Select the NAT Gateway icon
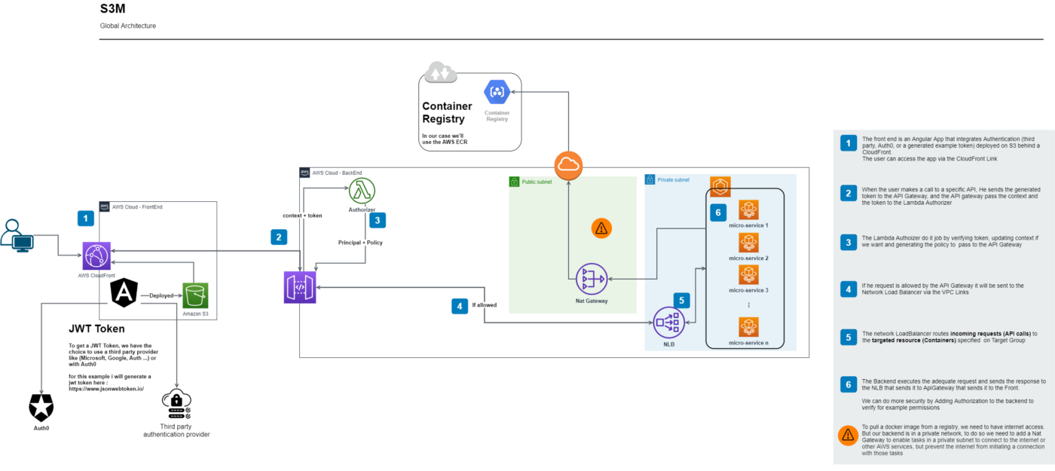Viewport: 1055px width, 471px height. [x=591, y=280]
